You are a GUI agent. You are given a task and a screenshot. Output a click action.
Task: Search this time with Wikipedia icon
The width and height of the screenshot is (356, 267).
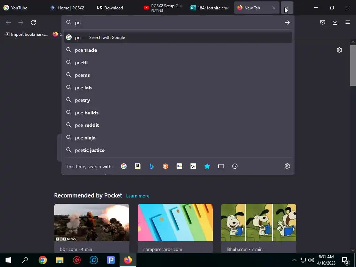coord(193,166)
